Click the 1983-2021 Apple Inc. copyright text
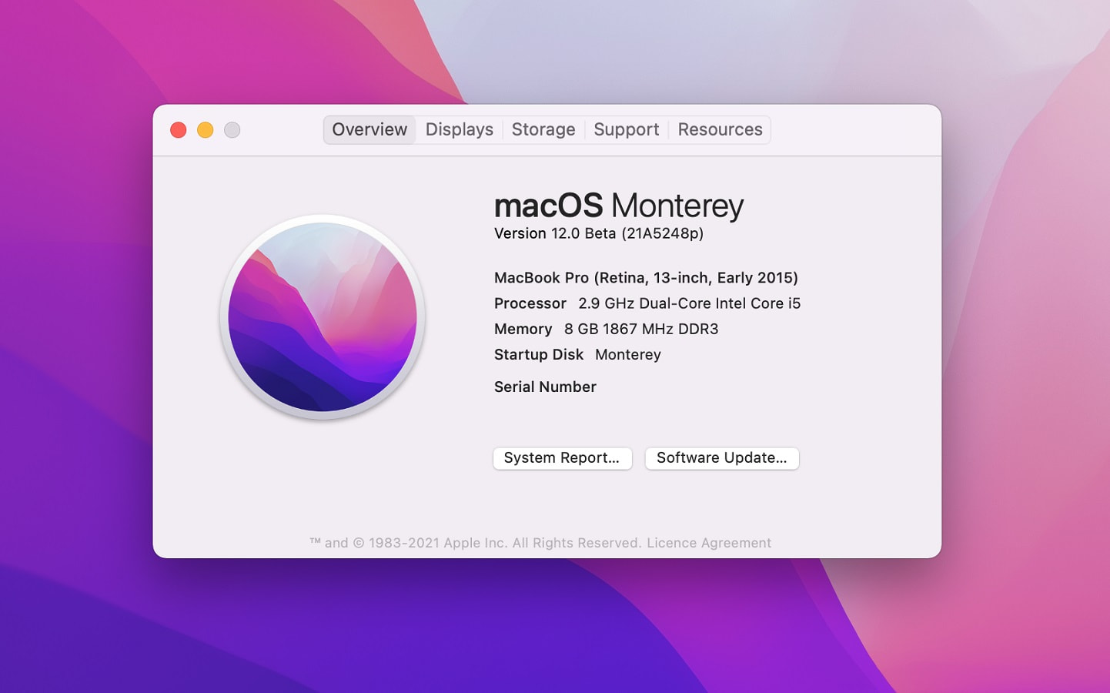Viewport: 1110px width, 693px height. coord(476,543)
